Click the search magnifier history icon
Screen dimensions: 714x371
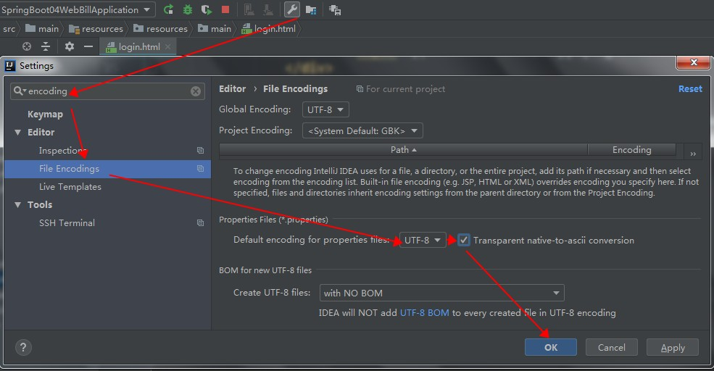pyautogui.click(x=20, y=91)
